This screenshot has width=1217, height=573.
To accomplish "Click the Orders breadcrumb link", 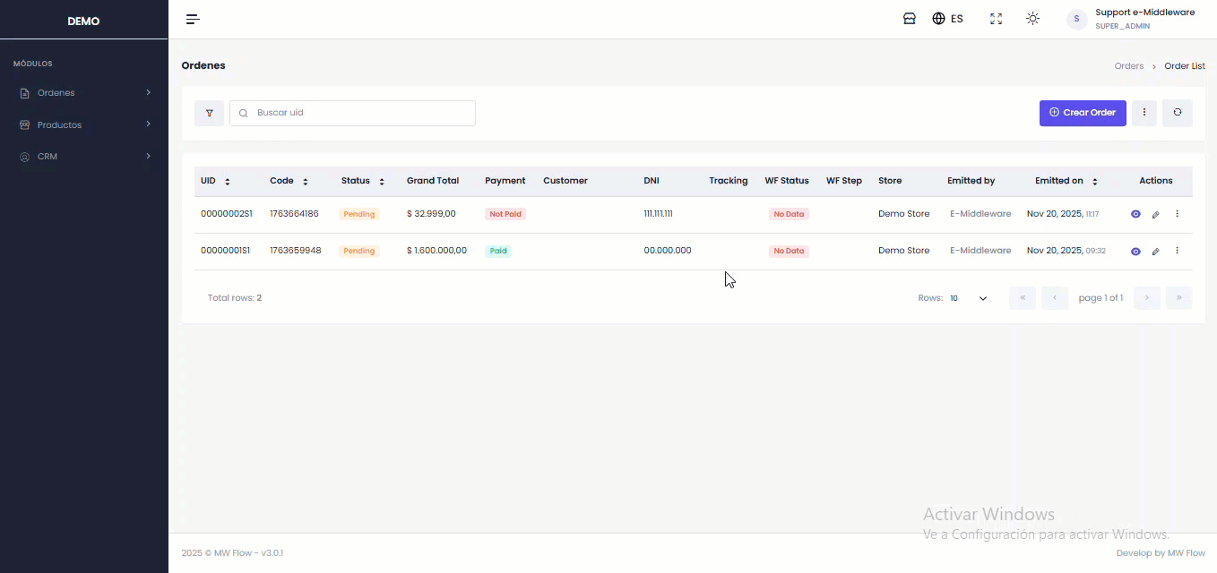I will click(1128, 66).
